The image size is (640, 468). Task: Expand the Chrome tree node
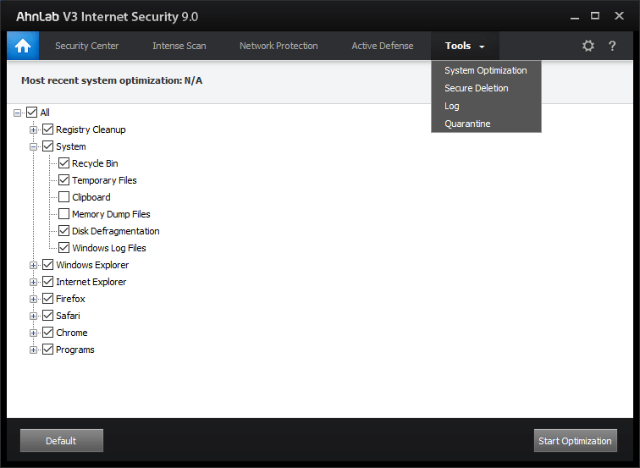tap(34, 333)
